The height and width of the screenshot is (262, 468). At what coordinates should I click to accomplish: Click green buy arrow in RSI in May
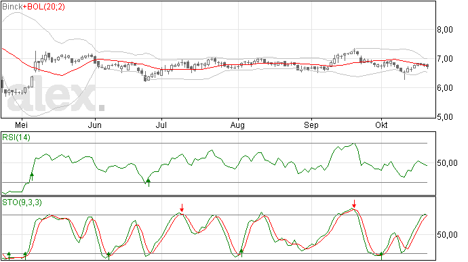(x=32, y=177)
